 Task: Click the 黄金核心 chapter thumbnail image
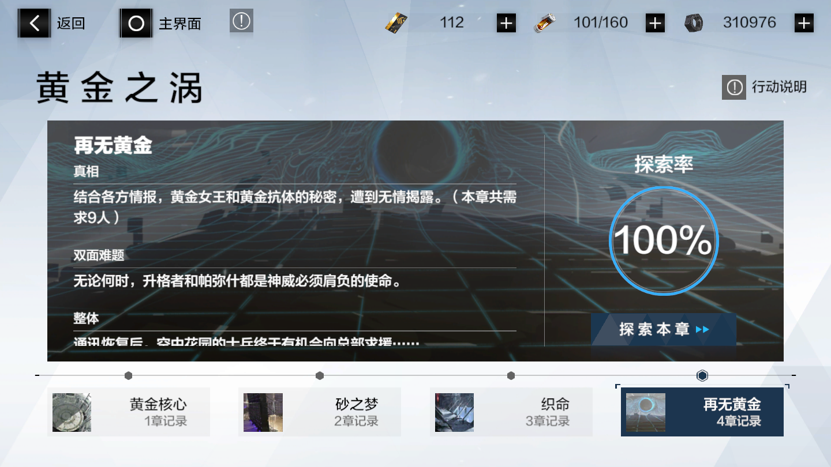[72, 412]
